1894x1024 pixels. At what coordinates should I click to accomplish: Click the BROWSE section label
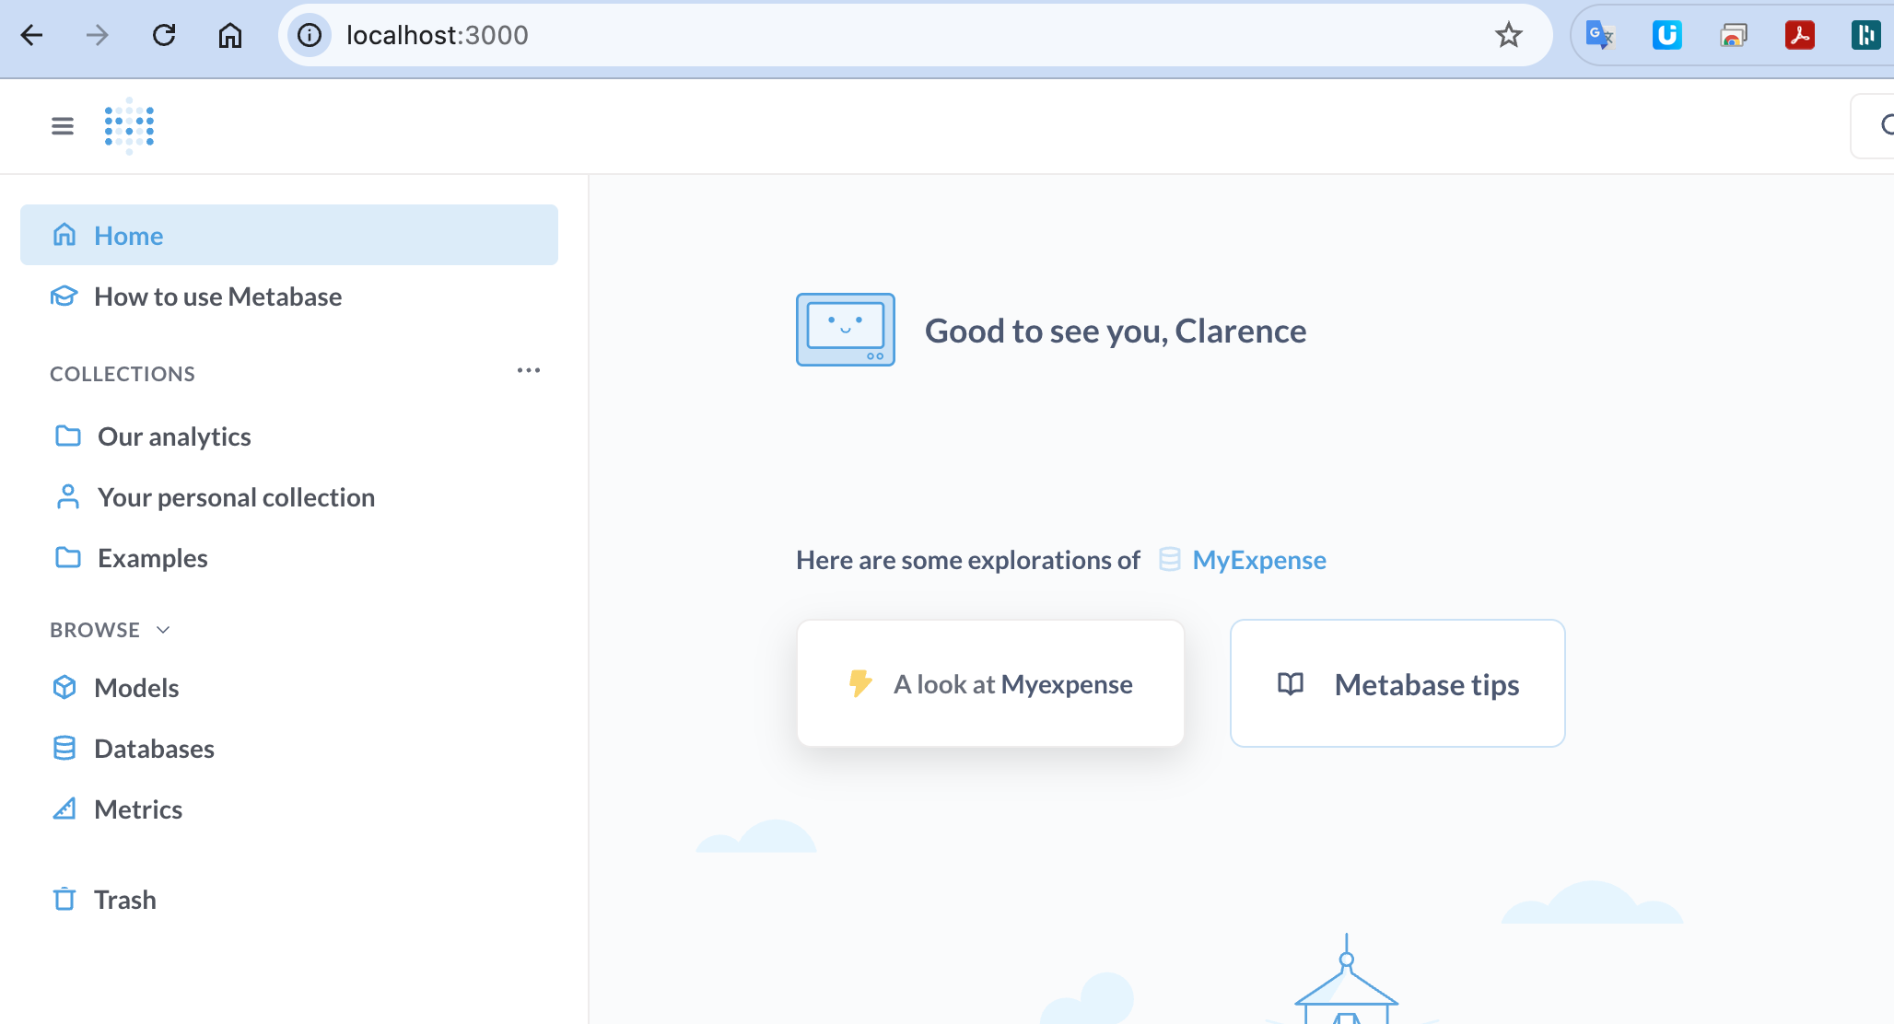click(x=95, y=630)
